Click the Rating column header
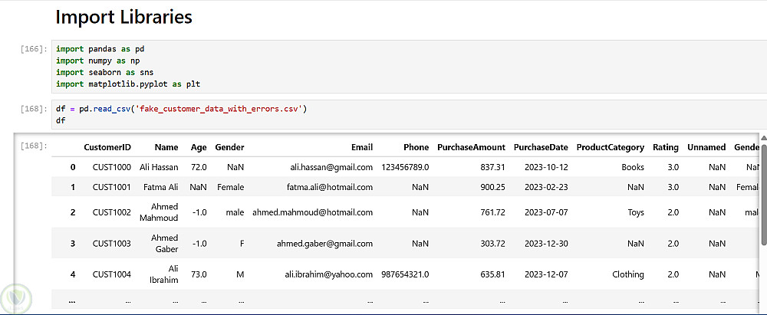The height and width of the screenshot is (315, 767). [x=665, y=147]
